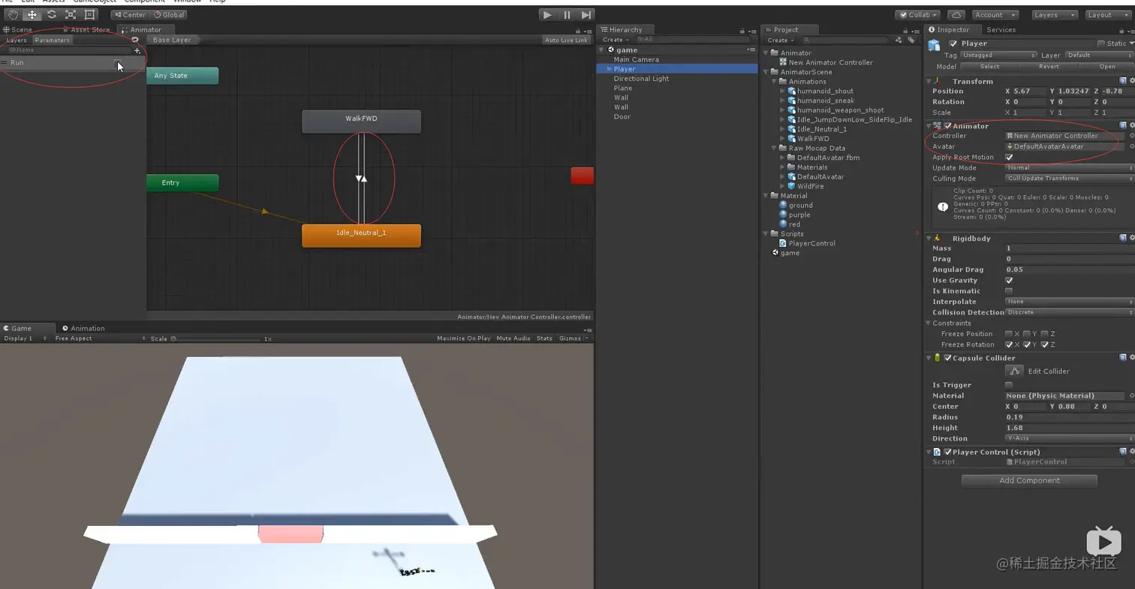The image size is (1135, 589).
Task: Toggle Maximize On Play in Game view
Action: coord(464,338)
